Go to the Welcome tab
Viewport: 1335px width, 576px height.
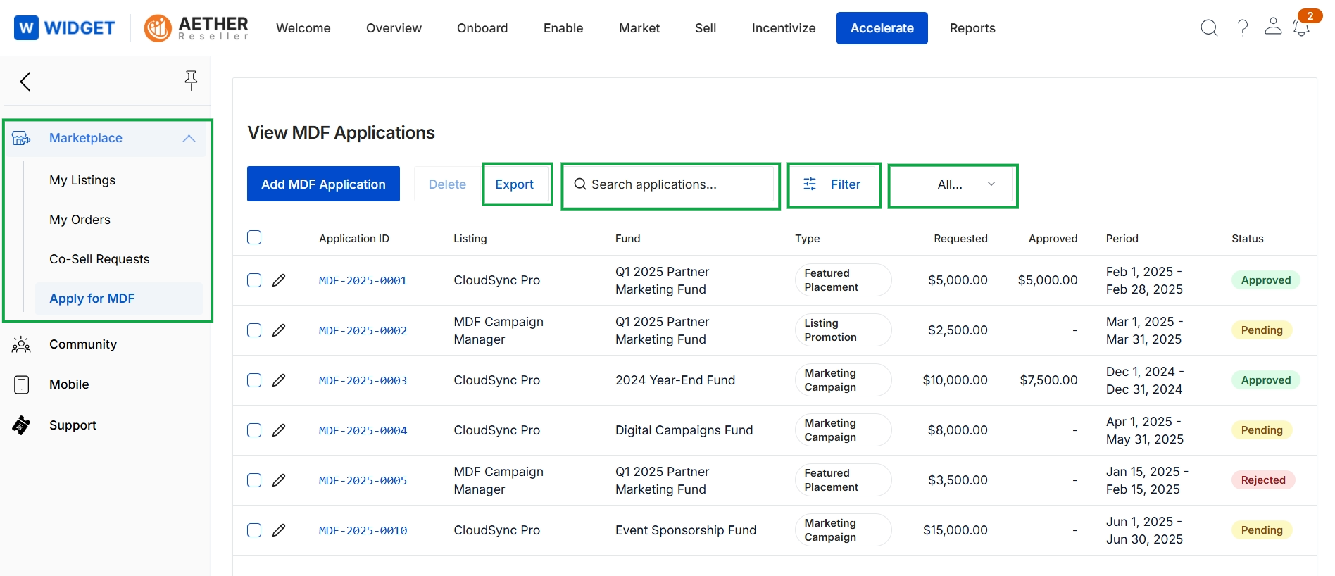pyautogui.click(x=303, y=28)
